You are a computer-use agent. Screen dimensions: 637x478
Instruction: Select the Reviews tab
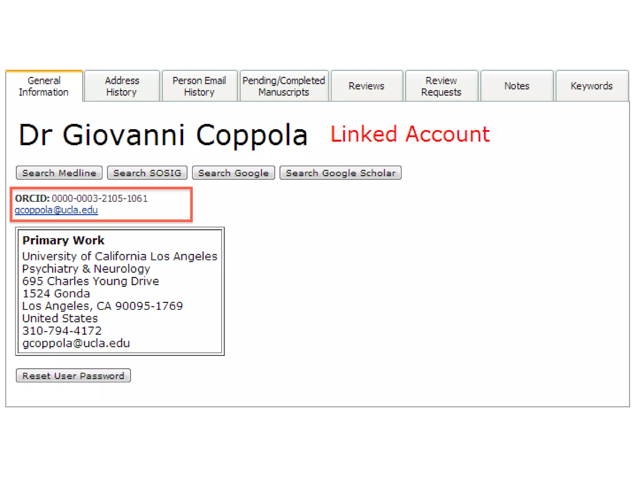(366, 86)
